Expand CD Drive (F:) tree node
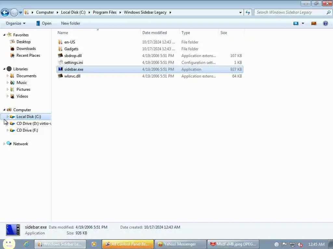 (x=8, y=130)
